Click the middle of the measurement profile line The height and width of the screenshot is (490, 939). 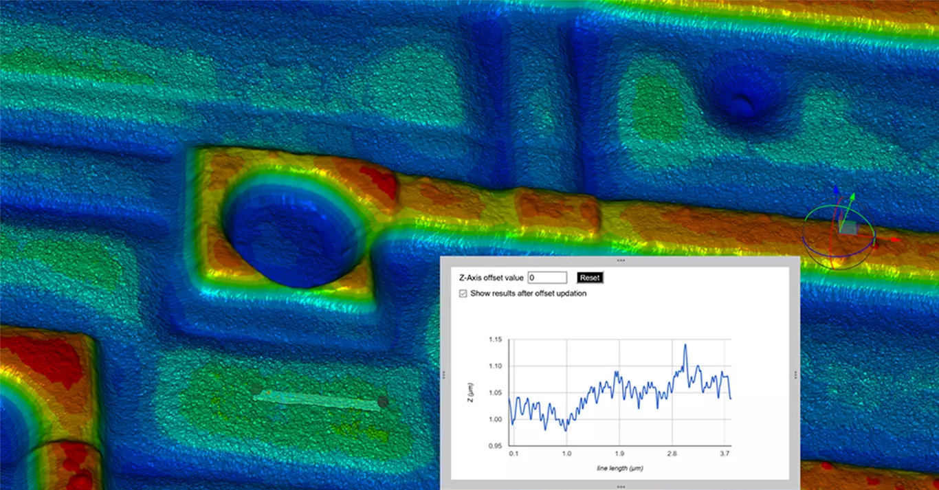[320, 396]
